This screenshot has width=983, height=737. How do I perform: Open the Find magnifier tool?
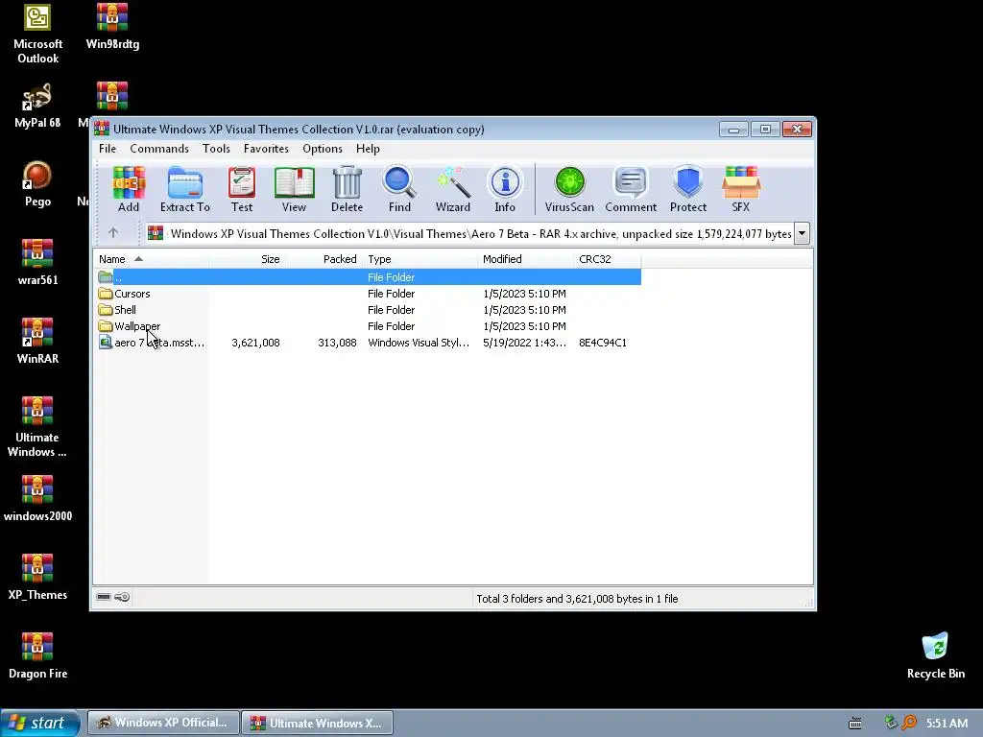399,189
